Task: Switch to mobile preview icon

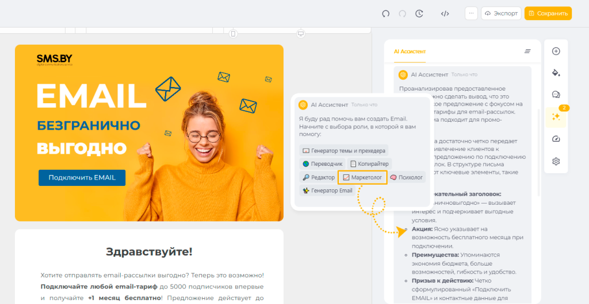Action: (233, 34)
